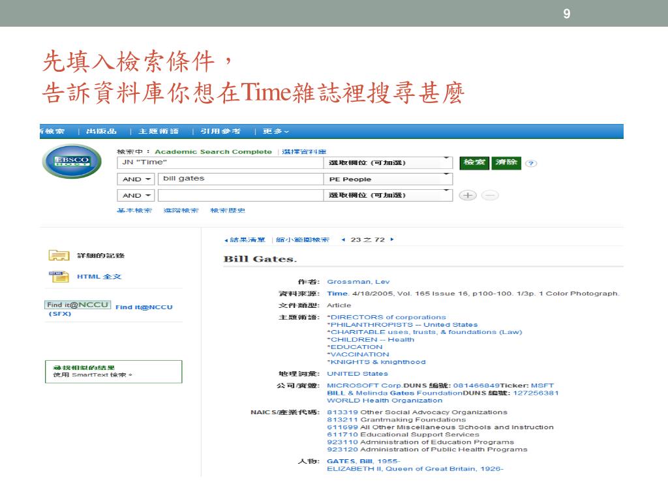Image resolution: width=668 pixels, height=501 pixels.
Task: Click the empty third search field
Action: 241,196
